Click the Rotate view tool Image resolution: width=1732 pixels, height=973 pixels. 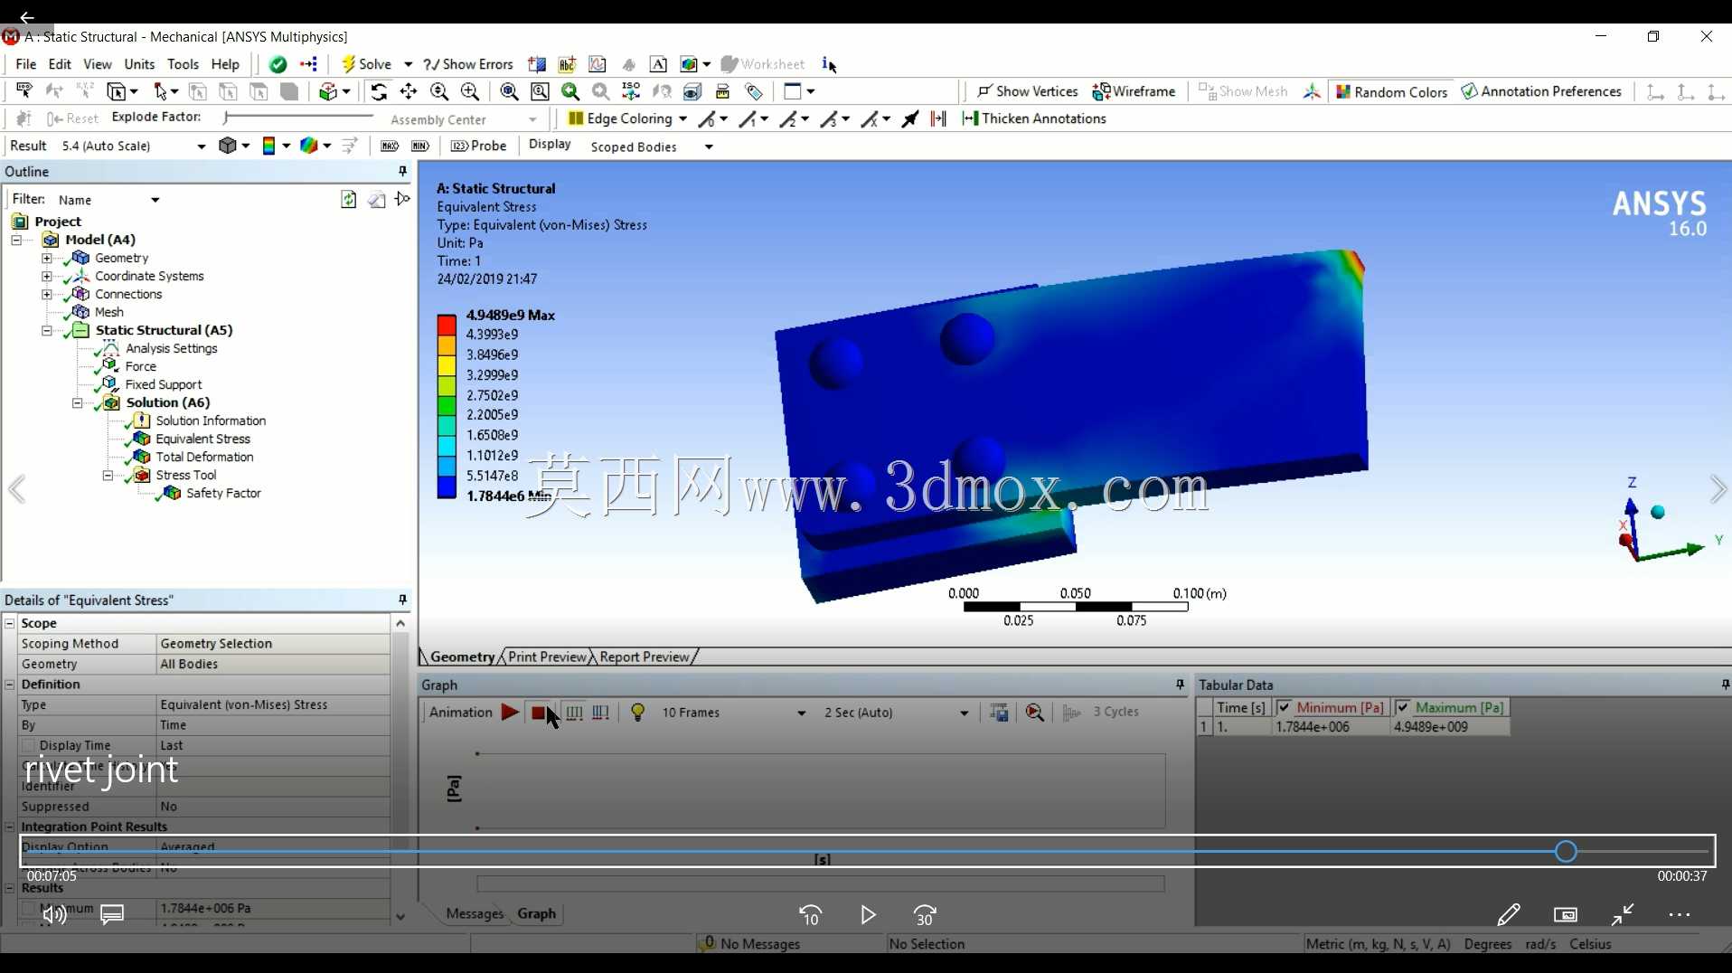(x=379, y=91)
